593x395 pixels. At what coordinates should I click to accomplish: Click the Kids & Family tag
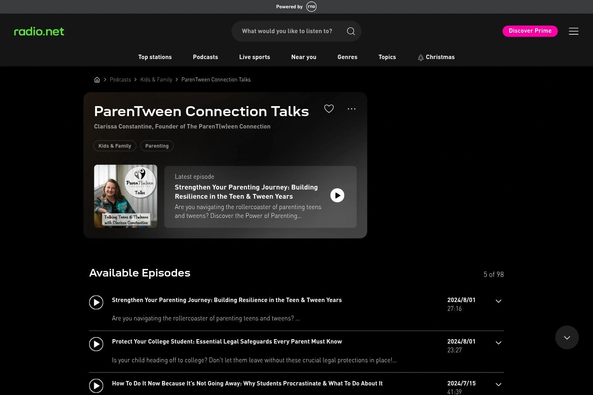[115, 146]
